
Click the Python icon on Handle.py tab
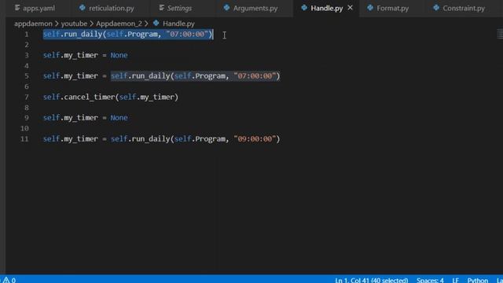(x=304, y=8)
